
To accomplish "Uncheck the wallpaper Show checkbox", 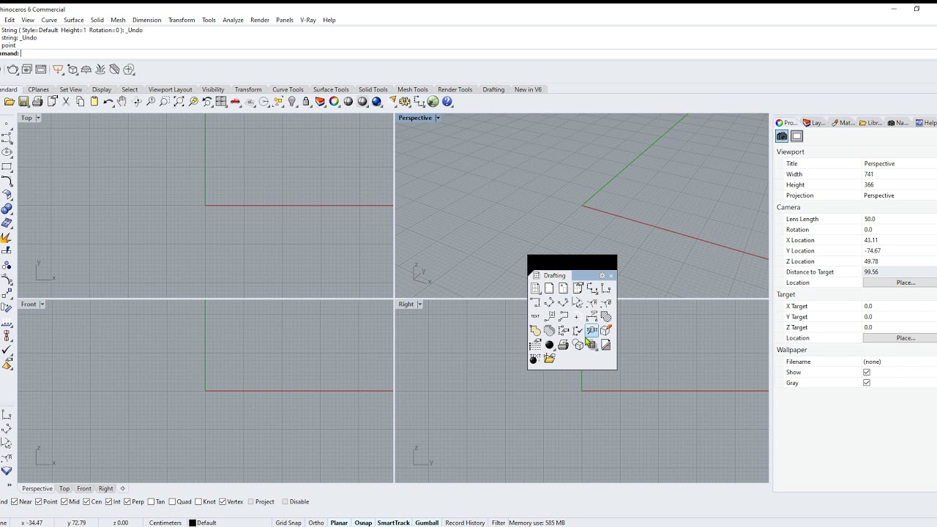I will coord(867,372).
